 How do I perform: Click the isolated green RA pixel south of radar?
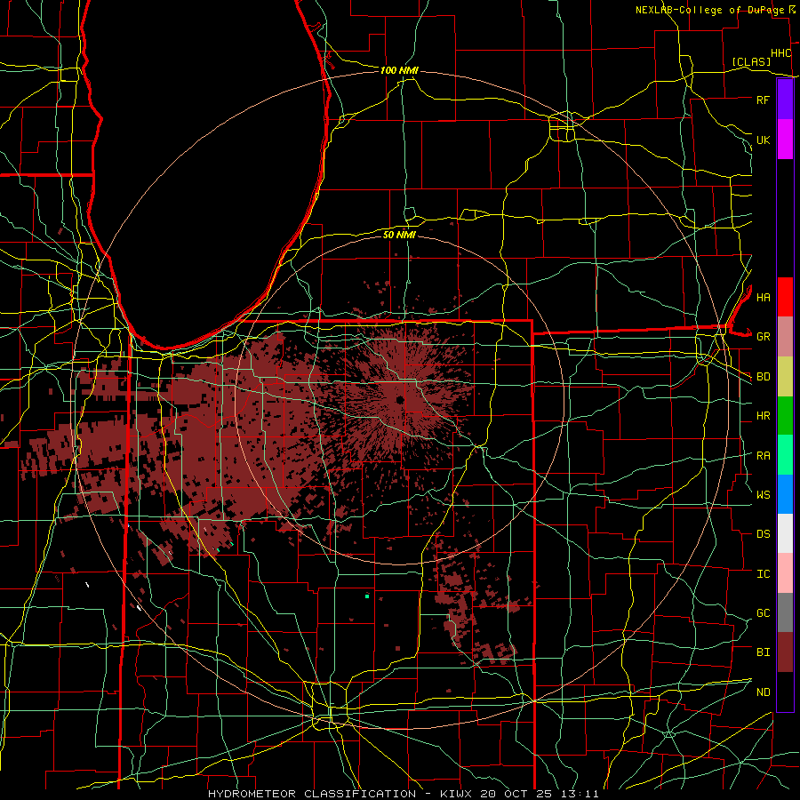coord(367,596)
